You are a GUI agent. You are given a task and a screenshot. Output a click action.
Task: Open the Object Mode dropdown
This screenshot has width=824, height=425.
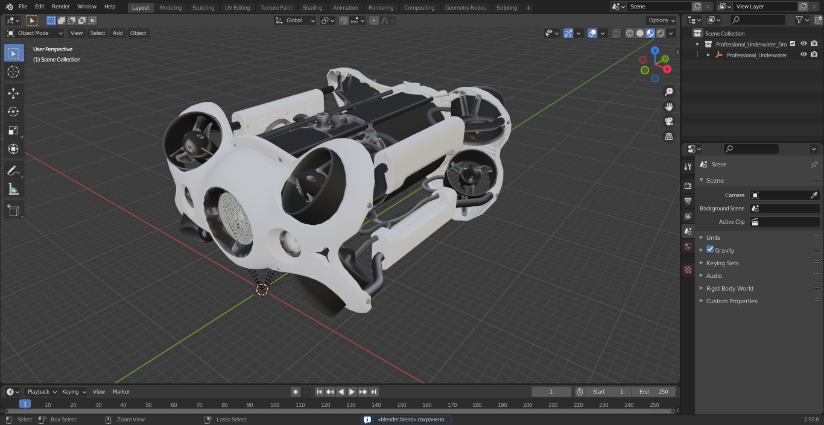point(35,33)
